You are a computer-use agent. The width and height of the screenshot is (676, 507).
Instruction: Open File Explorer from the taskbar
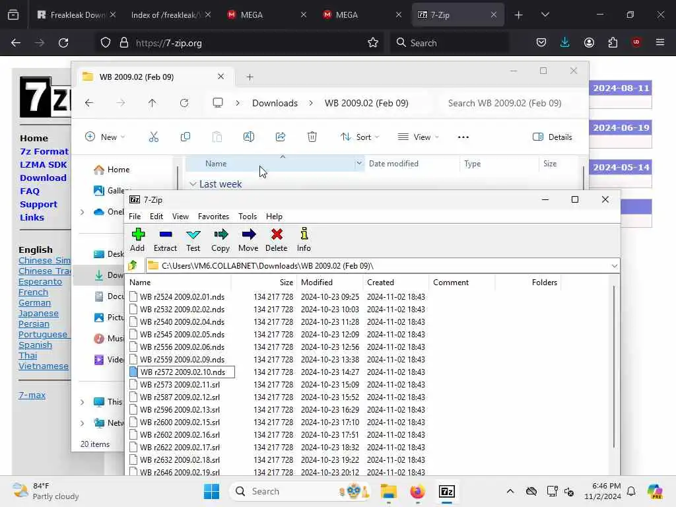[388, 491]
